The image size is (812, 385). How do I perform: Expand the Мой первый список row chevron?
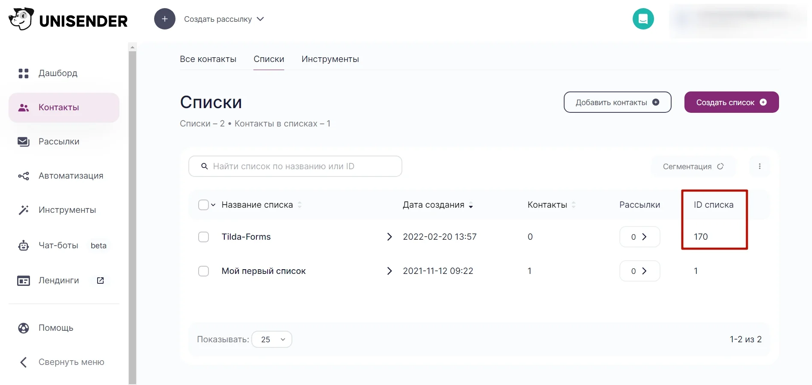click(390, 271)
